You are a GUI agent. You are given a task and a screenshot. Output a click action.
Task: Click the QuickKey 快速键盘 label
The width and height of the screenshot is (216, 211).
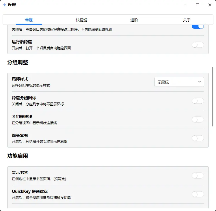[x=30, y=191]
